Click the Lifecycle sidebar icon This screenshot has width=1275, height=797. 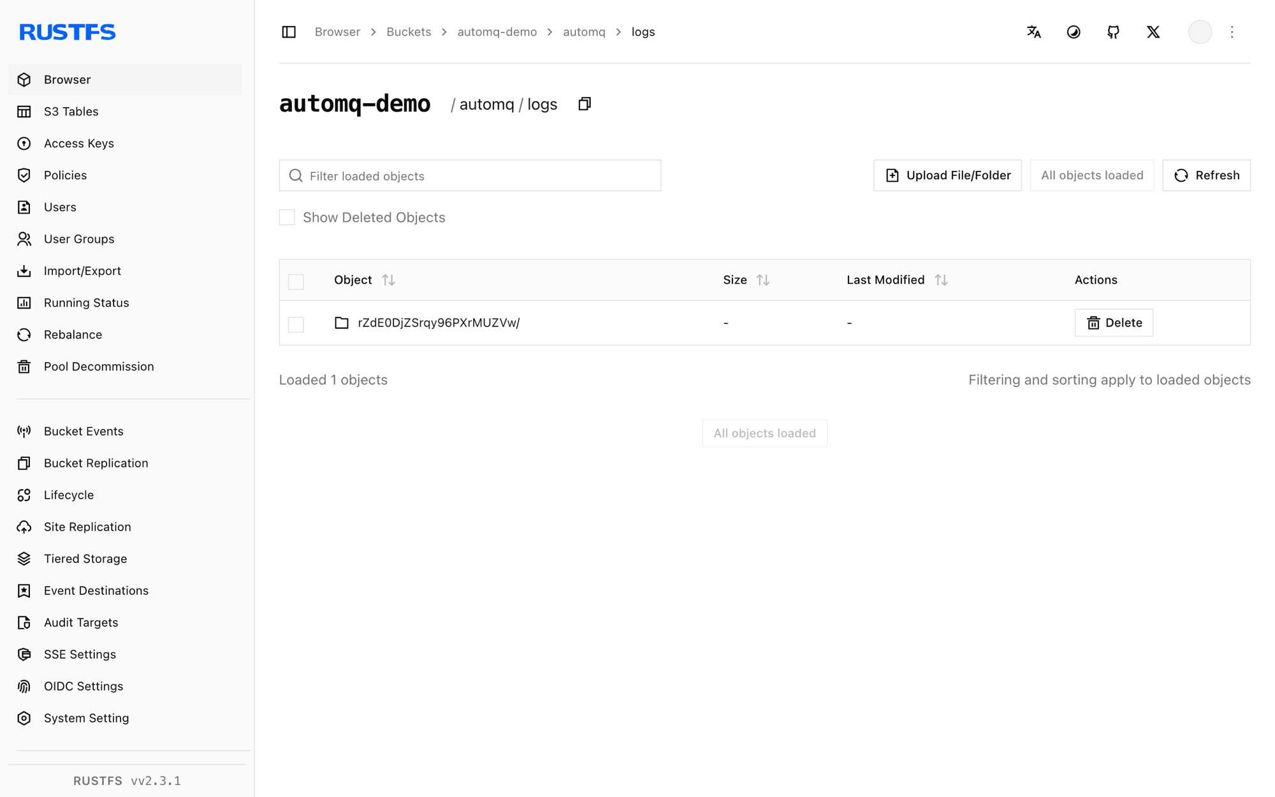(24, 495)
